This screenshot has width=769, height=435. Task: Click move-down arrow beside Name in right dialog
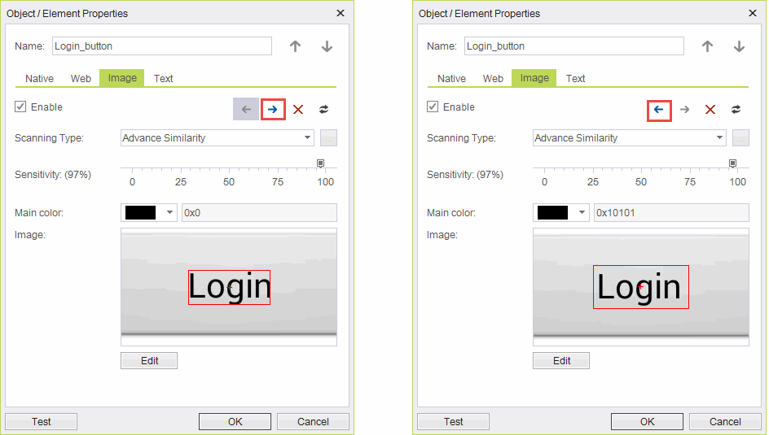click(x=739, y=46)
